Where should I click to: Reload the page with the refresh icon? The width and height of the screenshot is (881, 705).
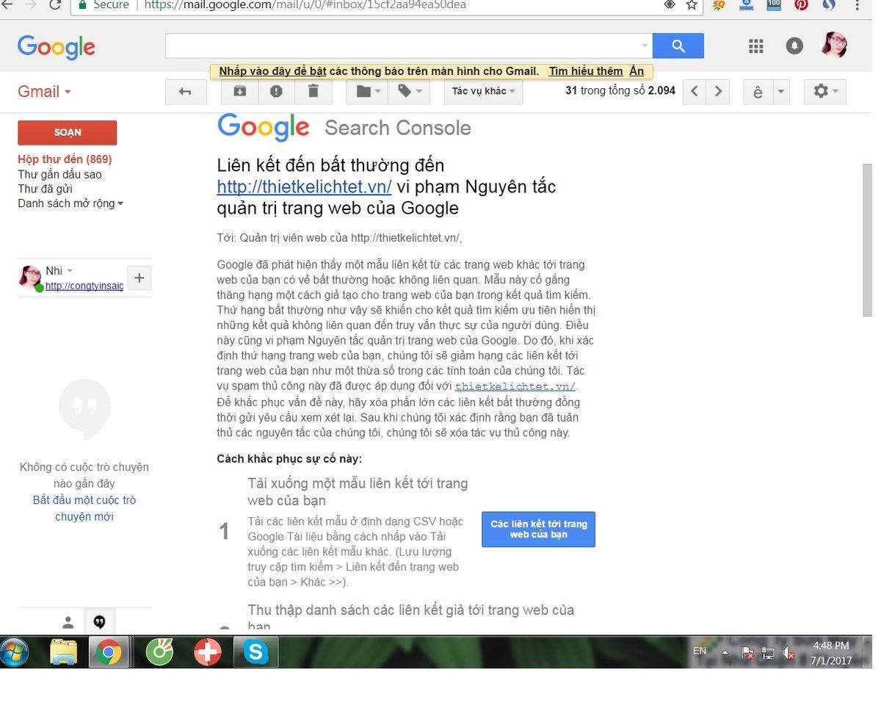point(55,5)
